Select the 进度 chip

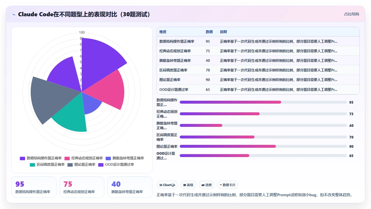pyautogui.click(x=206, y=185)
